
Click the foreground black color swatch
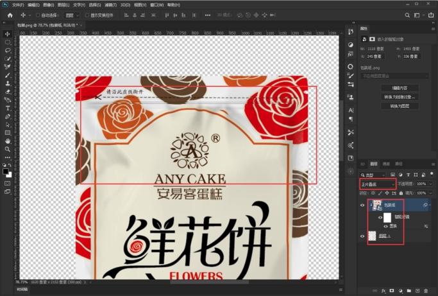click(5, 171)
